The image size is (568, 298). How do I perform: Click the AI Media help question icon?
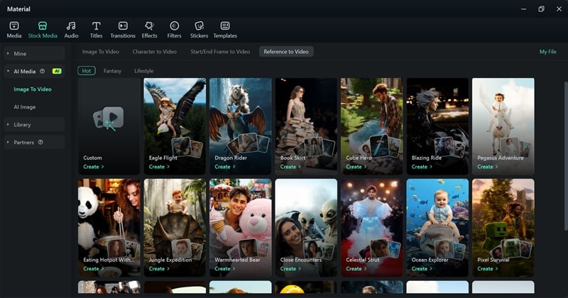(x=43, y=72)
